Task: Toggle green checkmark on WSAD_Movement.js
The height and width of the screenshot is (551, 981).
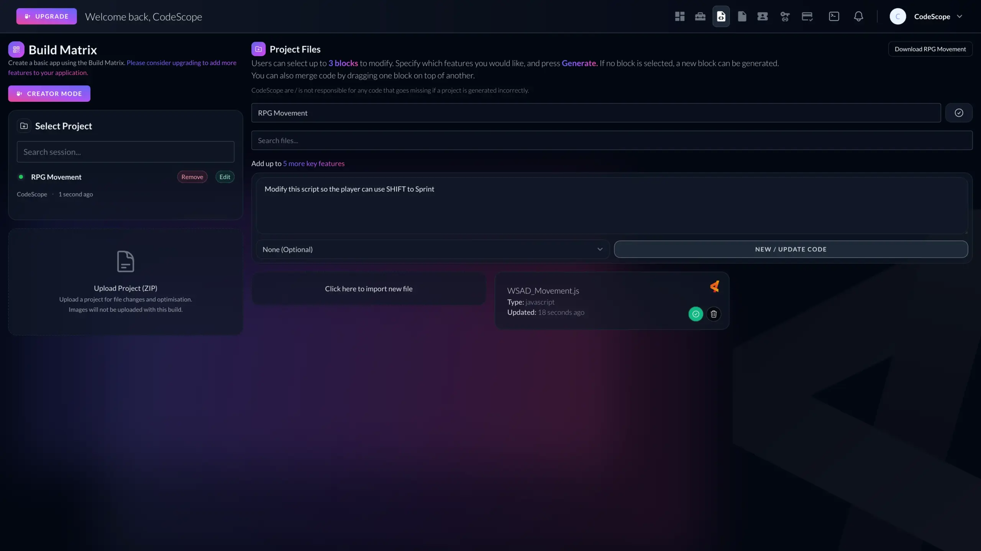Action: point(696,314)
